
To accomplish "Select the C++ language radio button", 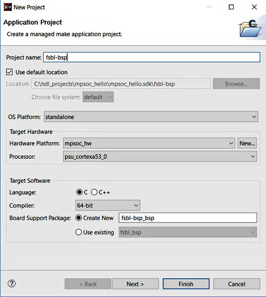I will (x=94, y=192).
